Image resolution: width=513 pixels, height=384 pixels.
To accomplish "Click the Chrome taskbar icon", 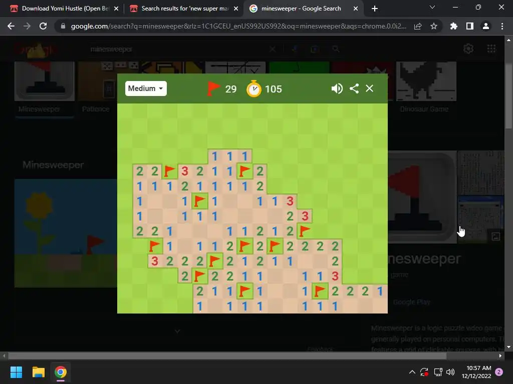I will (61, 372).
